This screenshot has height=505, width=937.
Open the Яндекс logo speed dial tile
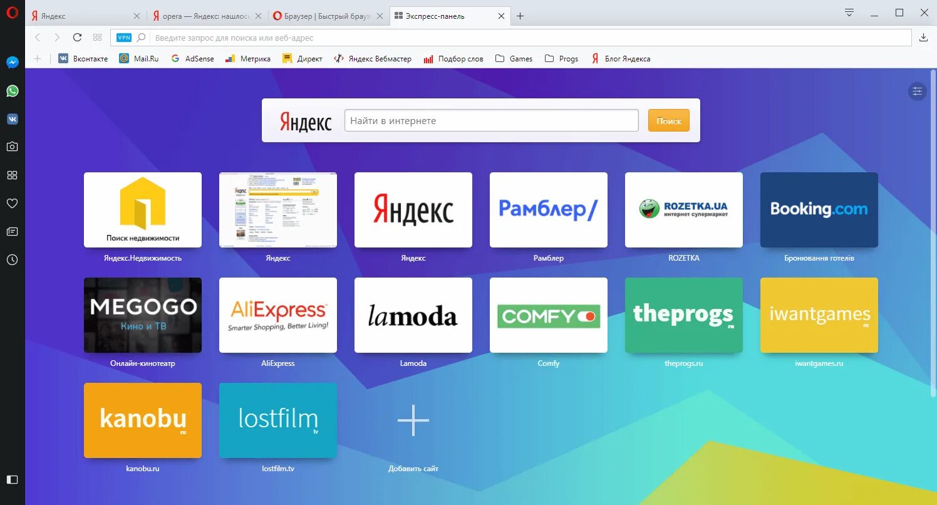413,210
